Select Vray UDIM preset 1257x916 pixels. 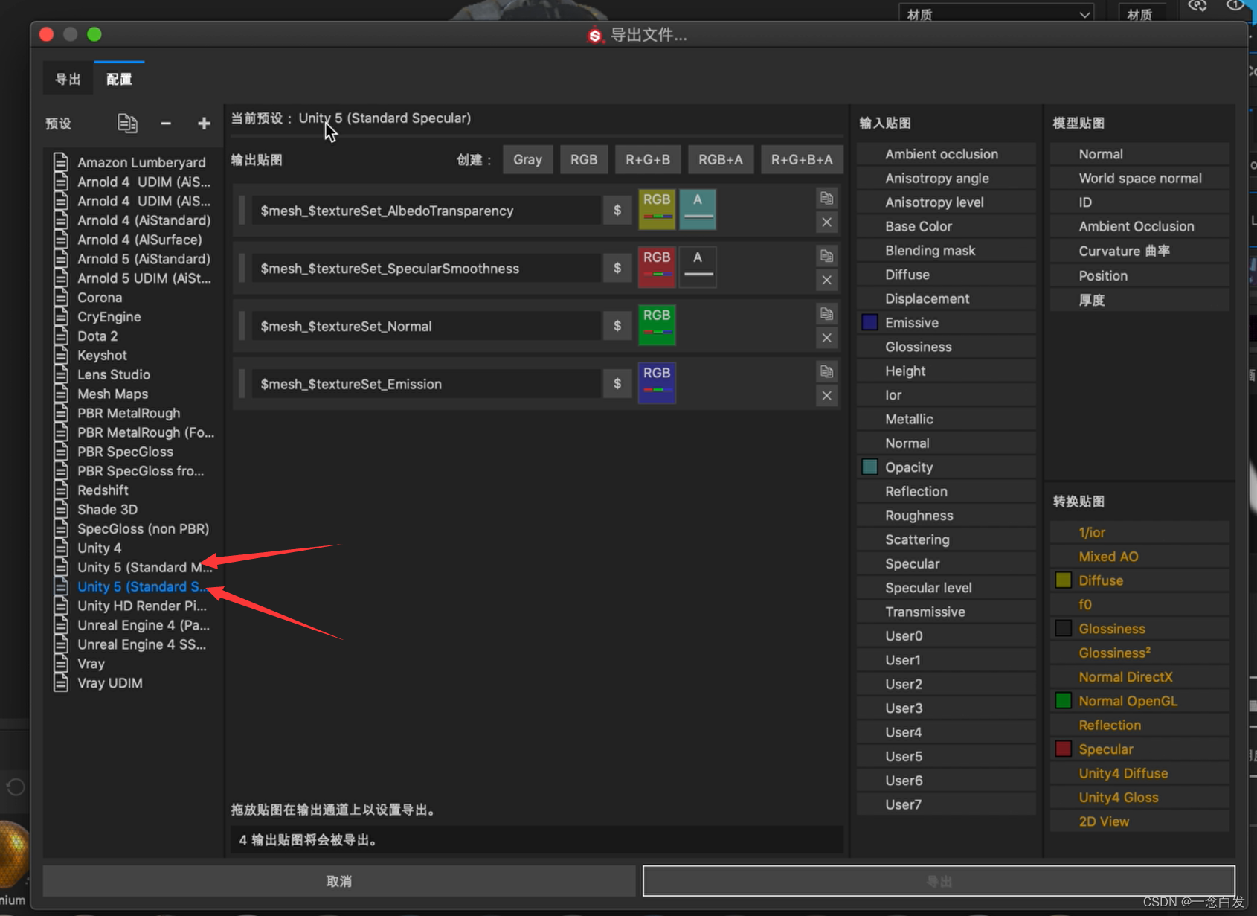(x=133, y=683)
